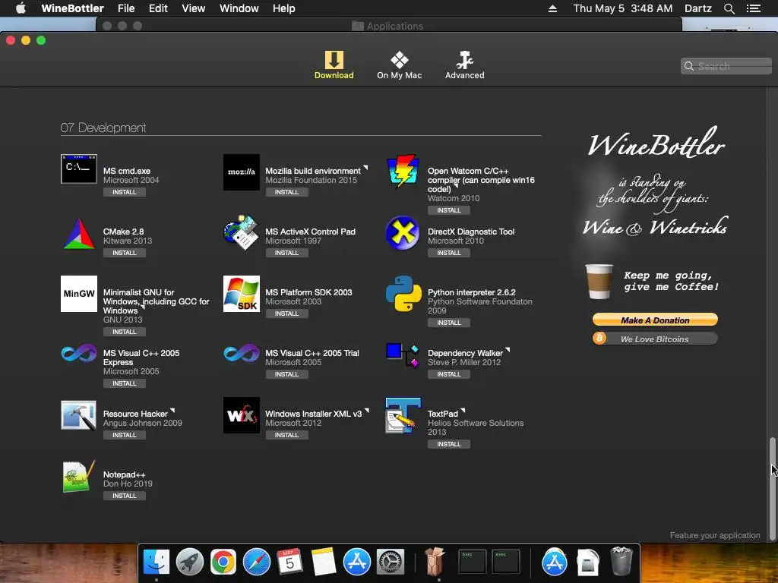This screenshot has width=778, height=583.
Task: Expand arrow beside Open Watcom compiler title
Action: point(456,187)
